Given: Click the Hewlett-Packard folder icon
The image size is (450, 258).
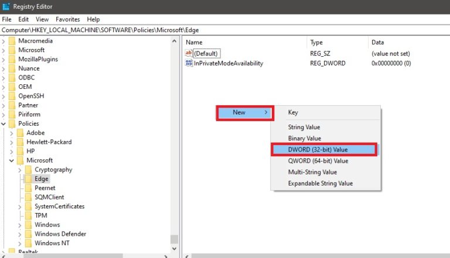Looking at the screenshot, I should coord(20,142).
